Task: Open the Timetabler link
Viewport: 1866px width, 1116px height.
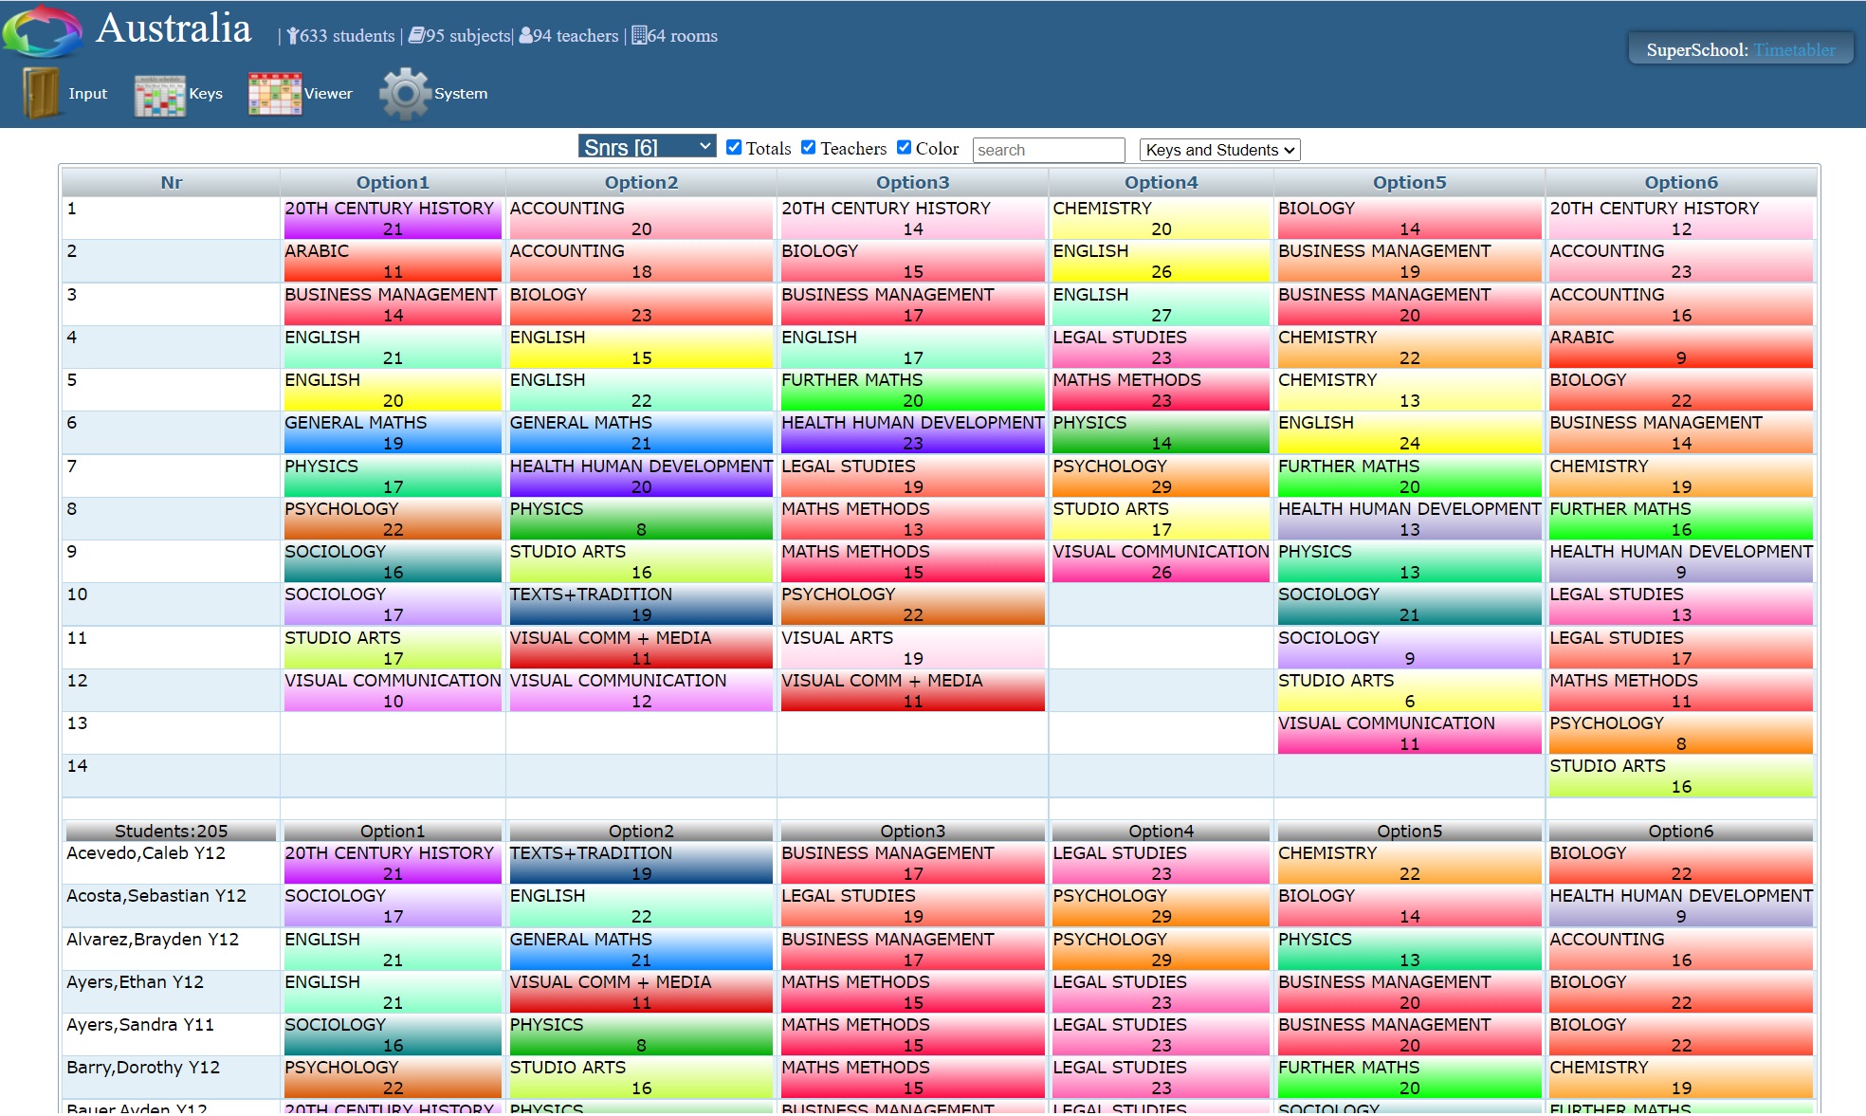Action: (x=1794, y=50)
